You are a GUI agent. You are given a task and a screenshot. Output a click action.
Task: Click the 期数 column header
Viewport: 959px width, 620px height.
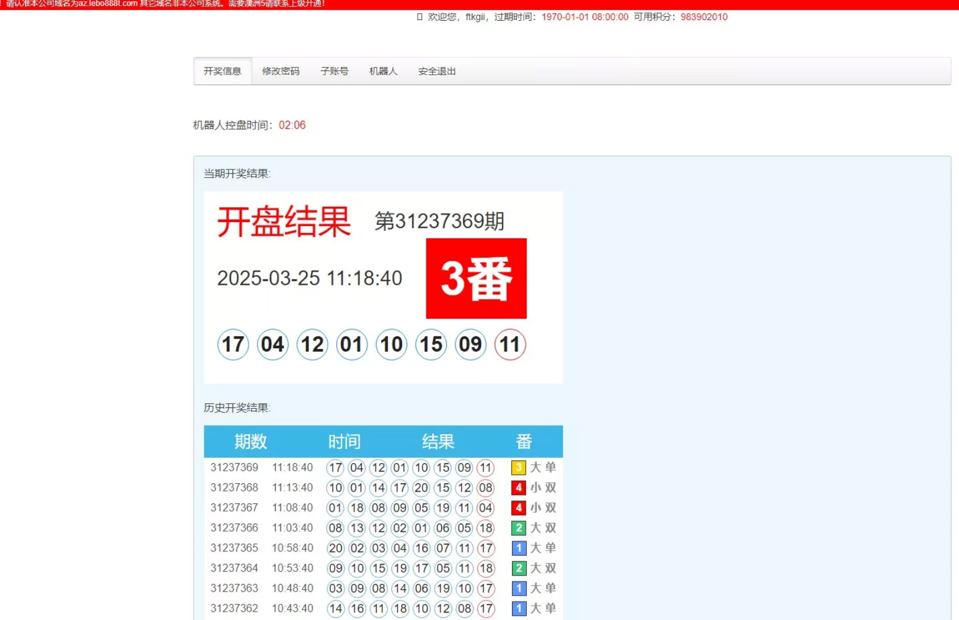tap(250, 442)
